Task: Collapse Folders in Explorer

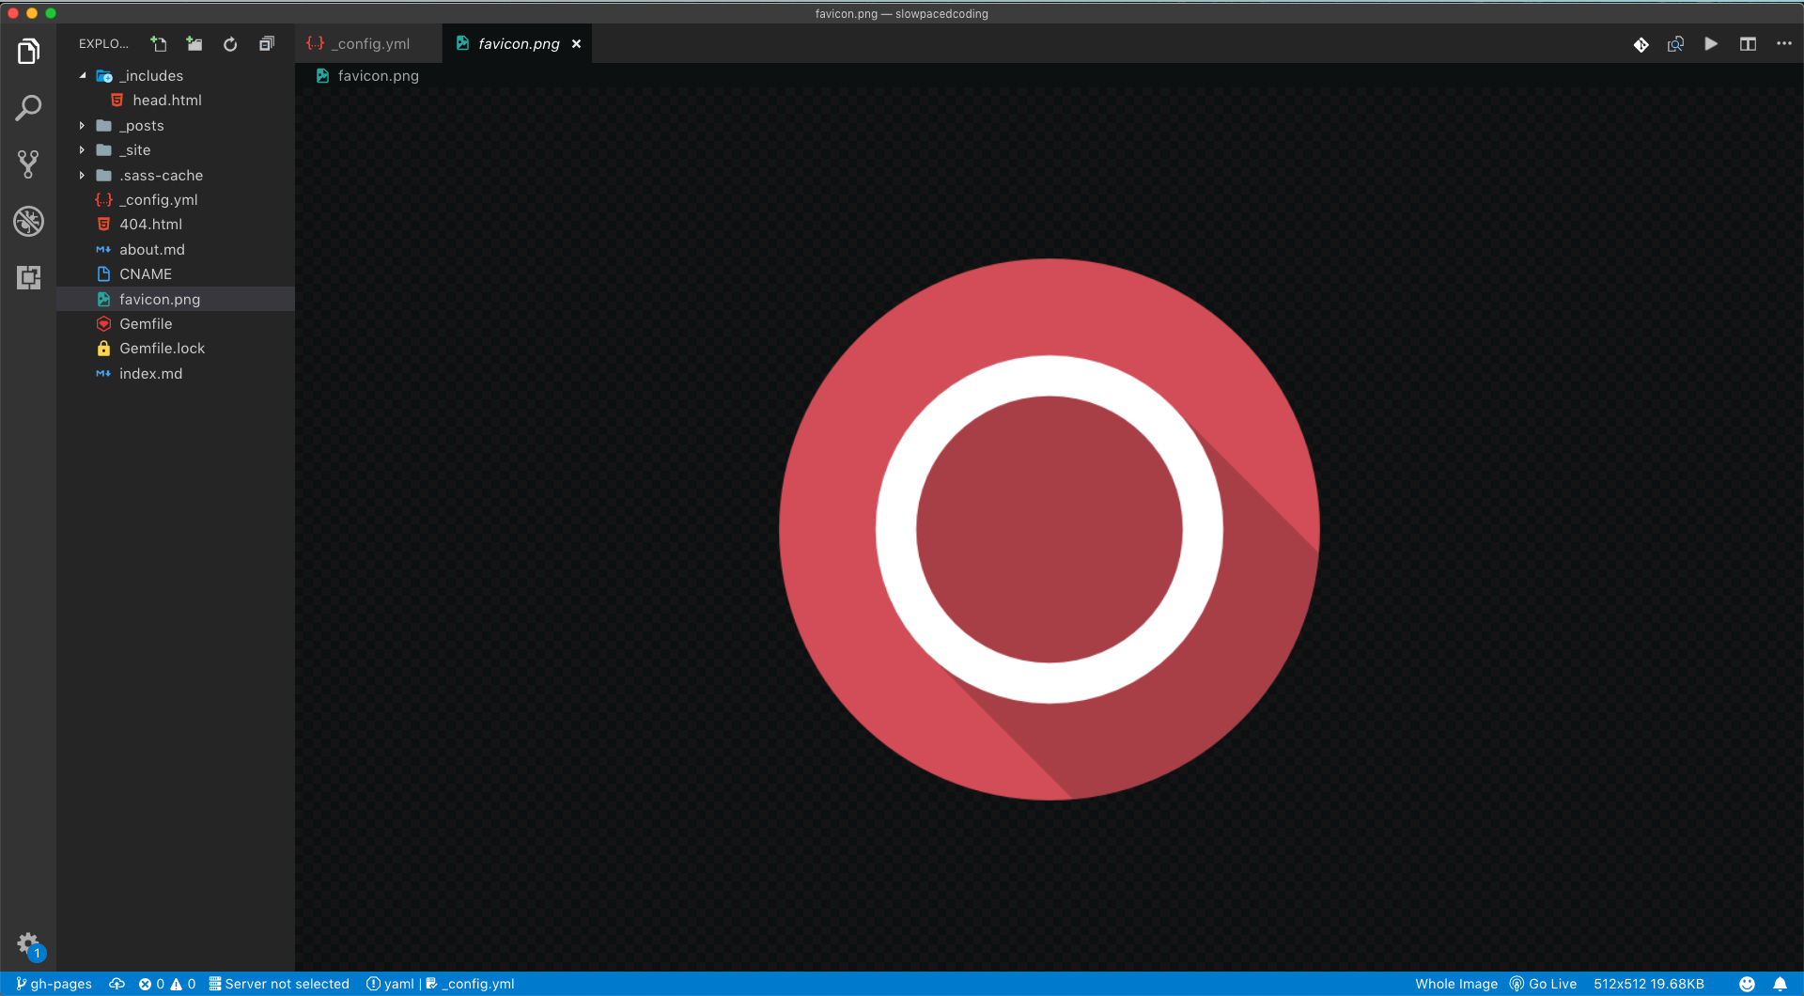Action: pyautogui.click(x=266, y=43)
